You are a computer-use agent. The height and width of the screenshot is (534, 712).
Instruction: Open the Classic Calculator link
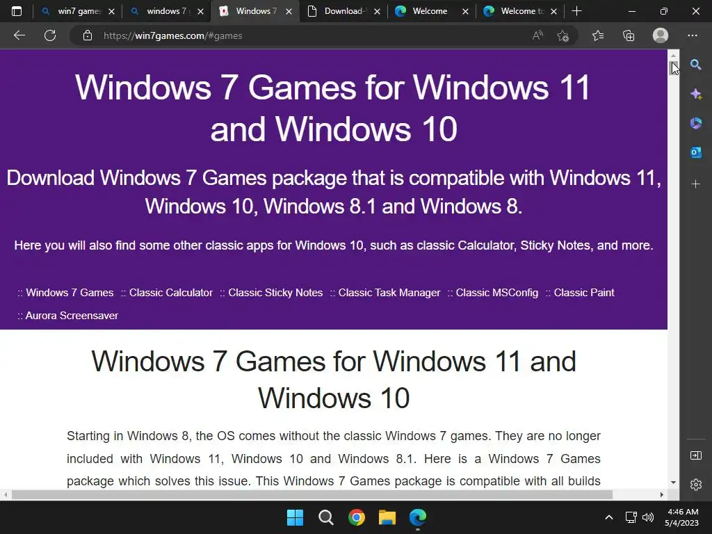pos(171,293)
